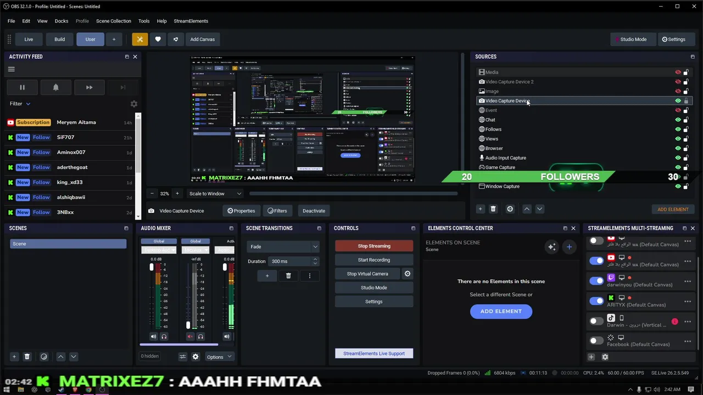Open source properties gear in Sources toolbar
Screen dimensions: 703x395
[x=510, y=209]
